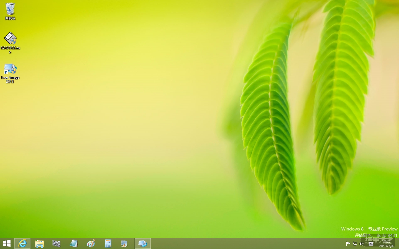Select the BOOTICE.exe desktop icon

point(10,43)
